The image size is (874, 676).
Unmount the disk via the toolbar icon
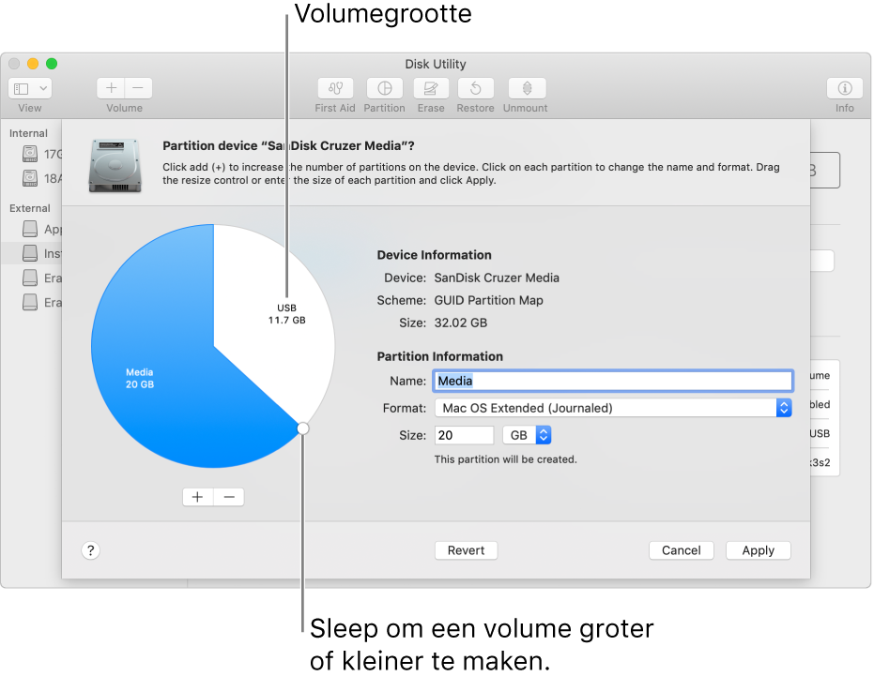[527, 88]
